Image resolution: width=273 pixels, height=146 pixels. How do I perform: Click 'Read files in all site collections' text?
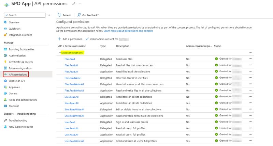point(133,71)
